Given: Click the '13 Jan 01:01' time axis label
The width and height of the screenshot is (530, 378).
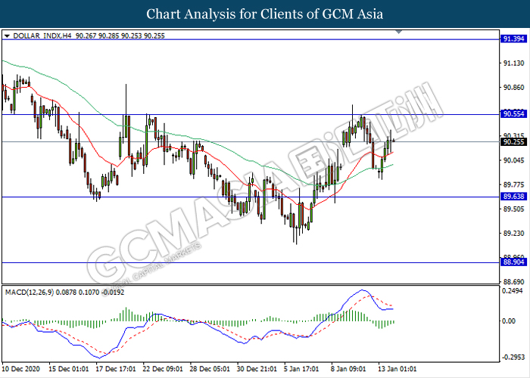Looking at the screenshot, I should pos(396,370).
